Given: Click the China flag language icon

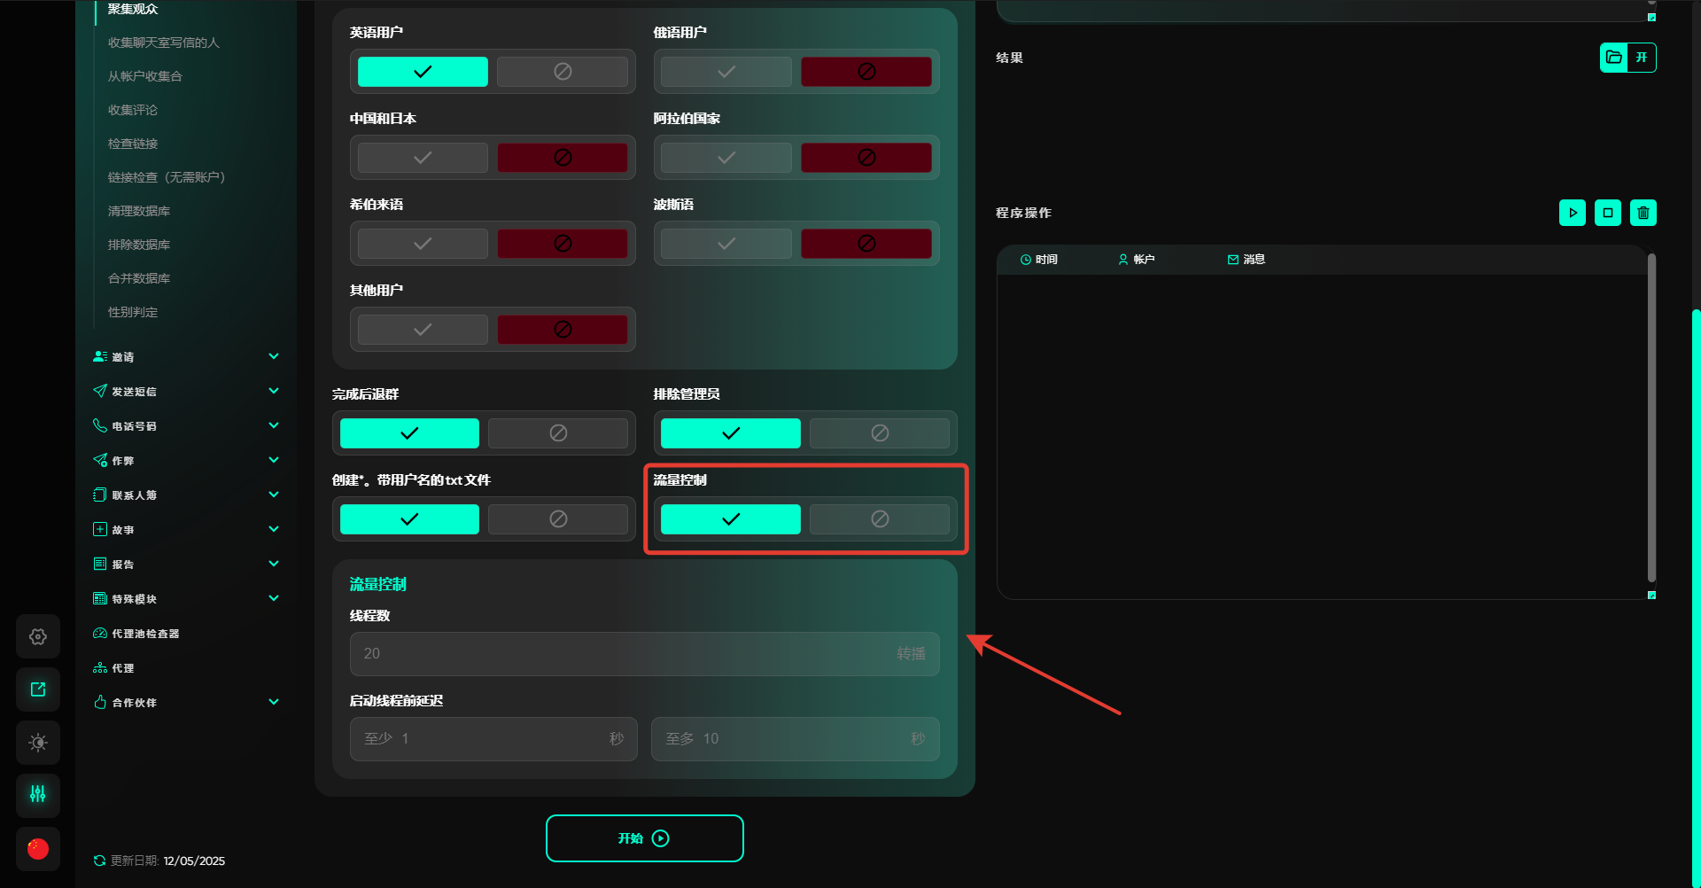Looking at the screenshot, I should tap(38, 849).
